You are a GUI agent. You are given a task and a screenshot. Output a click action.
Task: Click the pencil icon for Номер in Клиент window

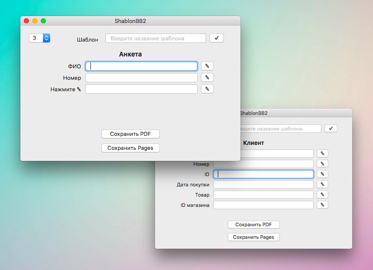pos(322,164)
